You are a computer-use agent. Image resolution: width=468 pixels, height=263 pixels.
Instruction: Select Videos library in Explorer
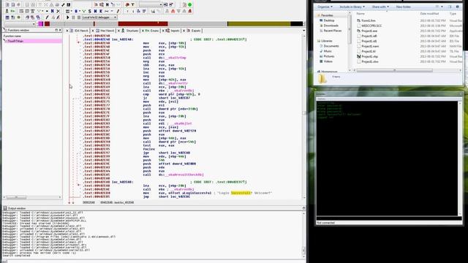tap(326, 61)
